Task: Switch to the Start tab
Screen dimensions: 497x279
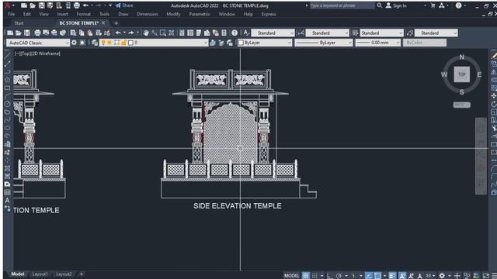Action: click(19, 23)
